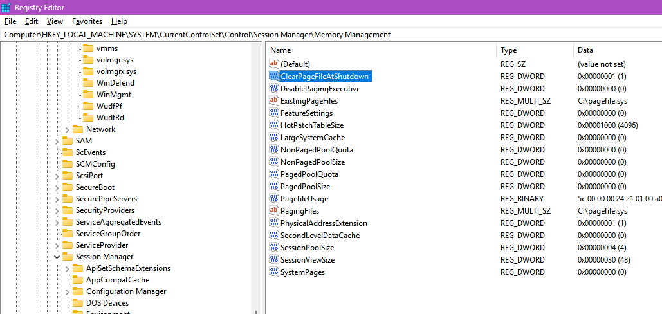Click the FeatureSettings DWORD icon
Image resolution: width=662 pixels, height=314 pixels.
275,113
